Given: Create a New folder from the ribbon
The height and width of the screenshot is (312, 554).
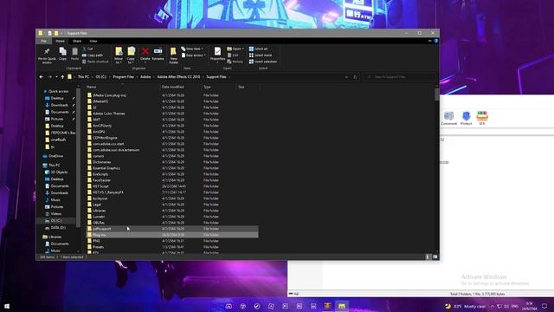Looking at the screenshot, I should pyautogui.click(x=173, y=55).
